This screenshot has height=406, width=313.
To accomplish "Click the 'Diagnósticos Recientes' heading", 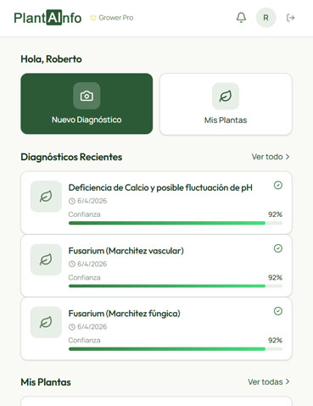I will pyautogui.click(x=71, y=157).
